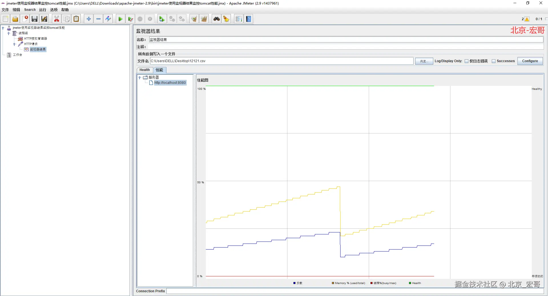The height and width of the screenshot is (296, 548).
Task: Click the binoculars Search icon
Action: coord(216,19)
